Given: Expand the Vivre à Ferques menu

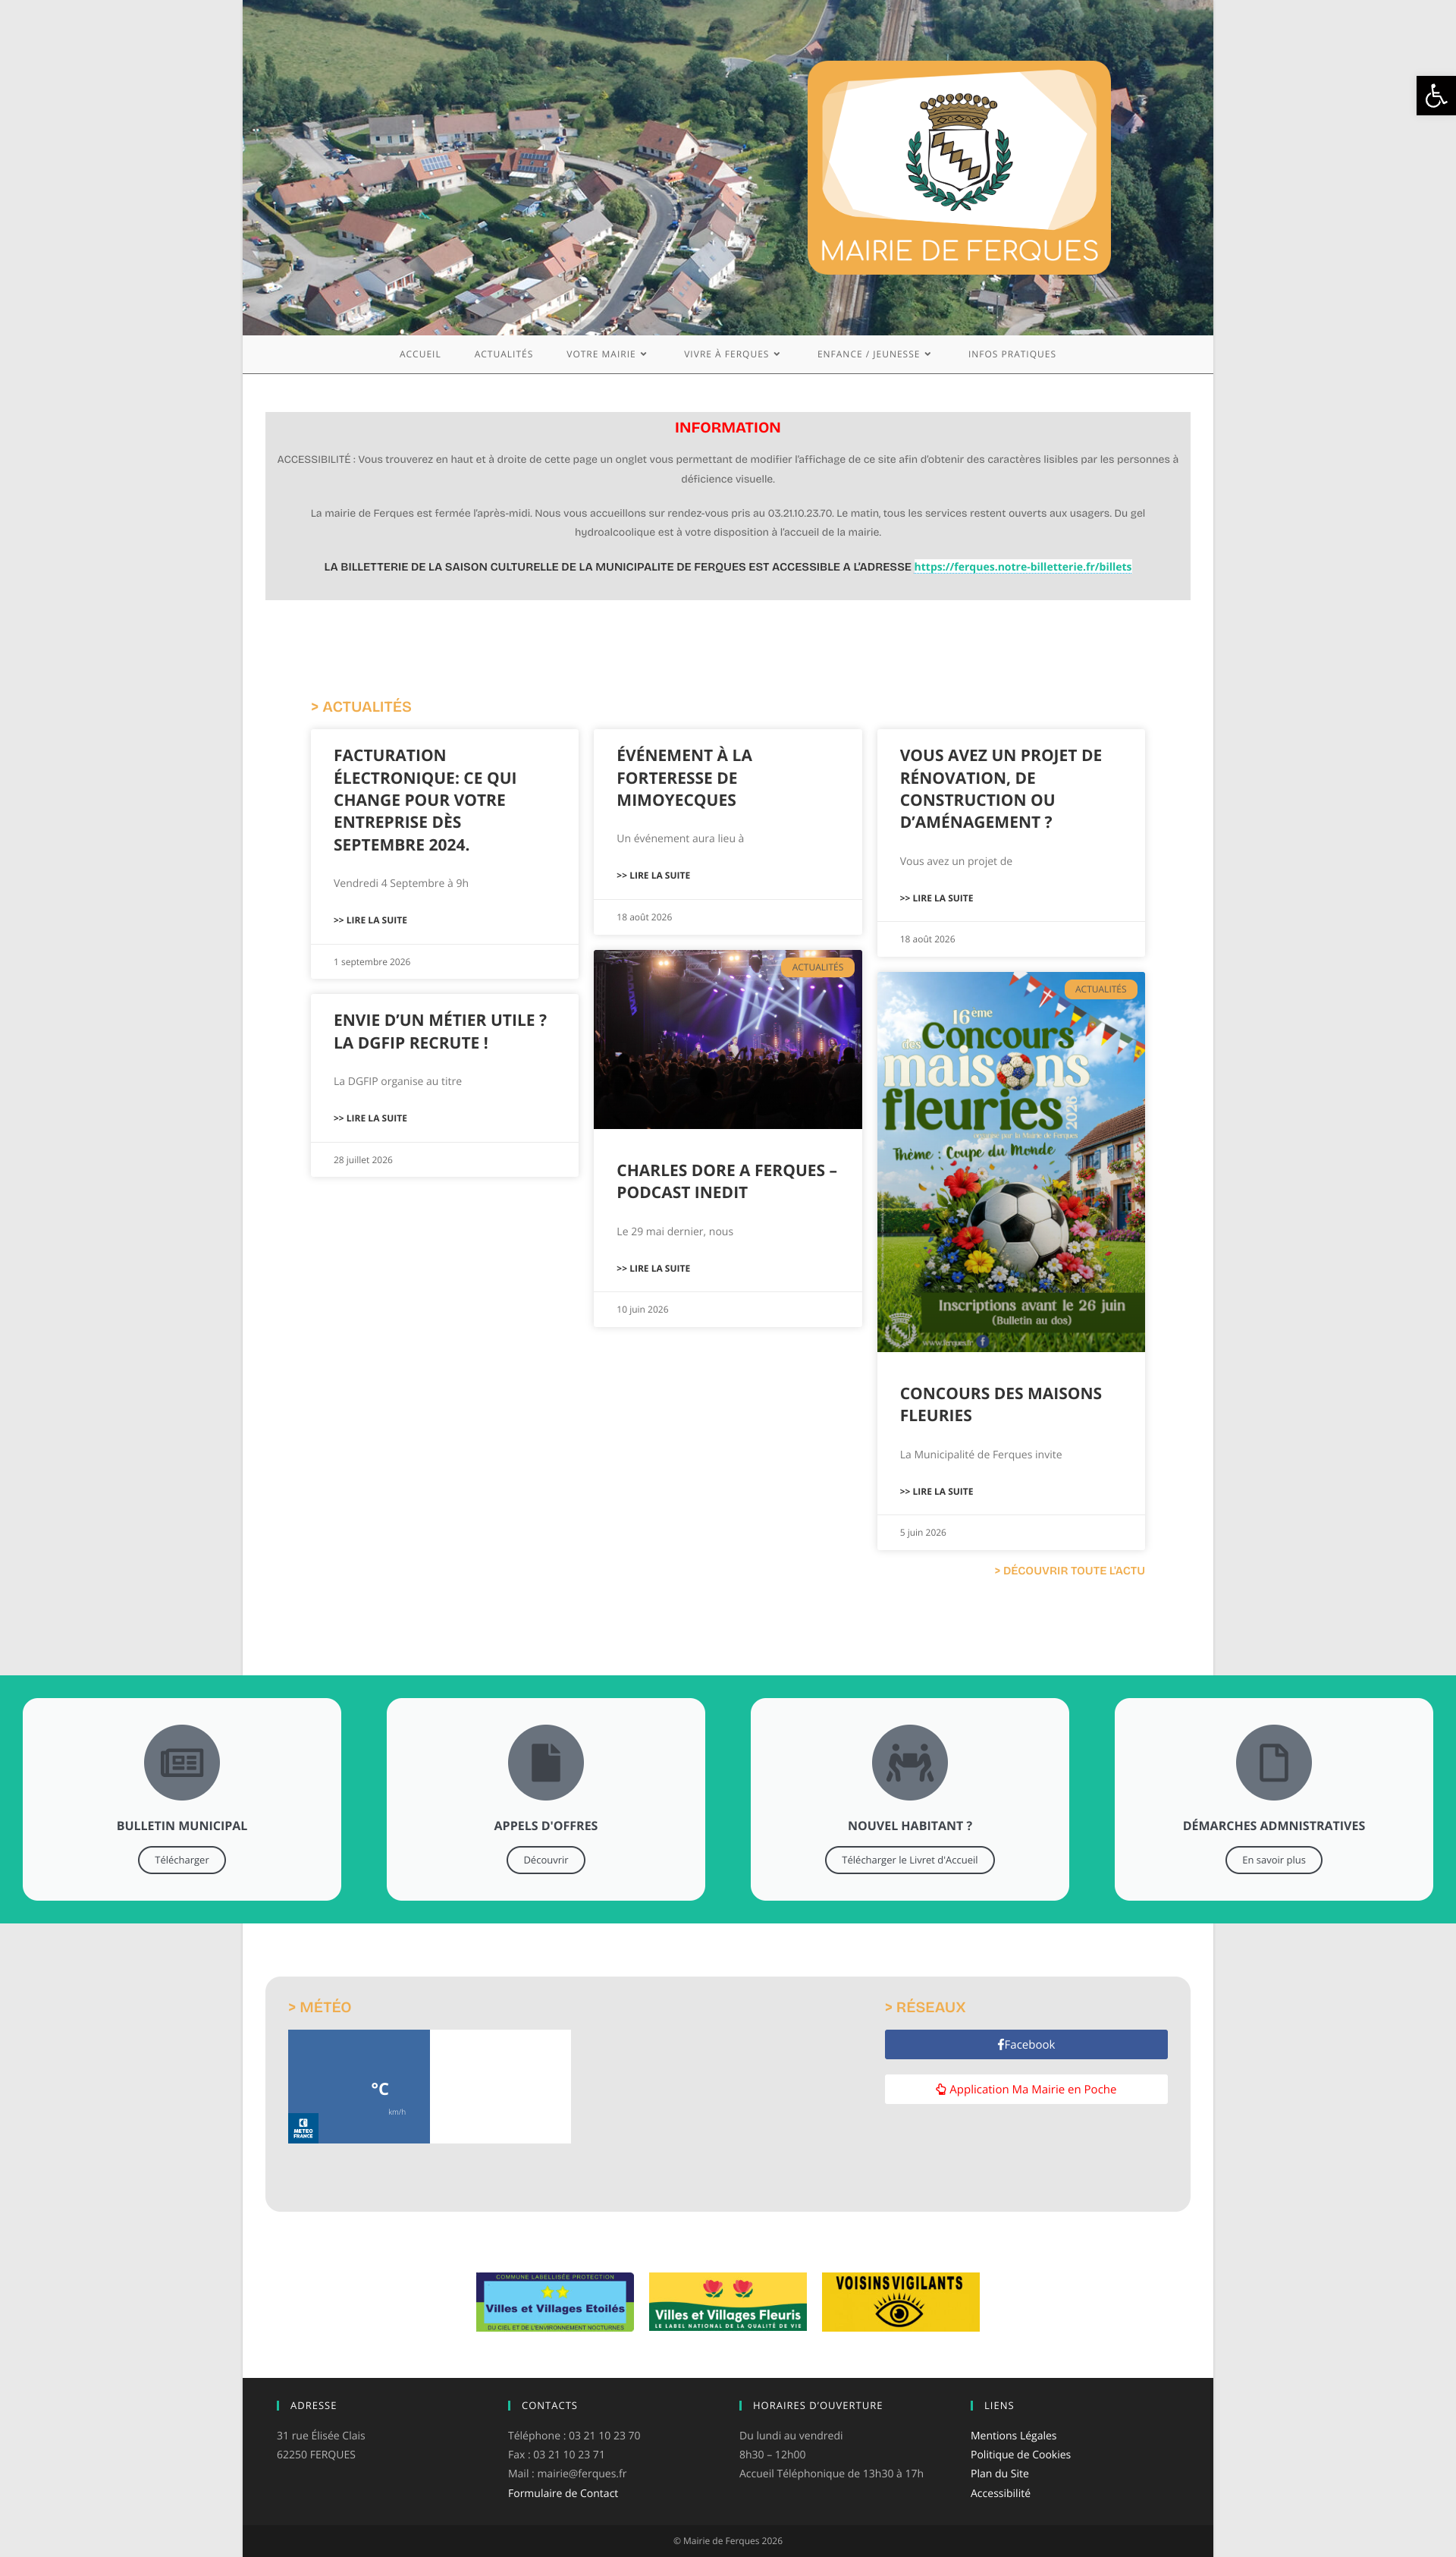Looking at the screenshot, I should coord(732,354).
